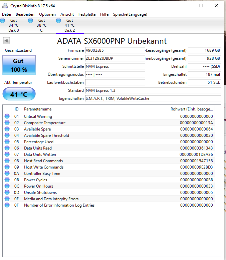226x260 pixels.
Task: Click the Schnittstelle field NVM Express
Action: 115,66
